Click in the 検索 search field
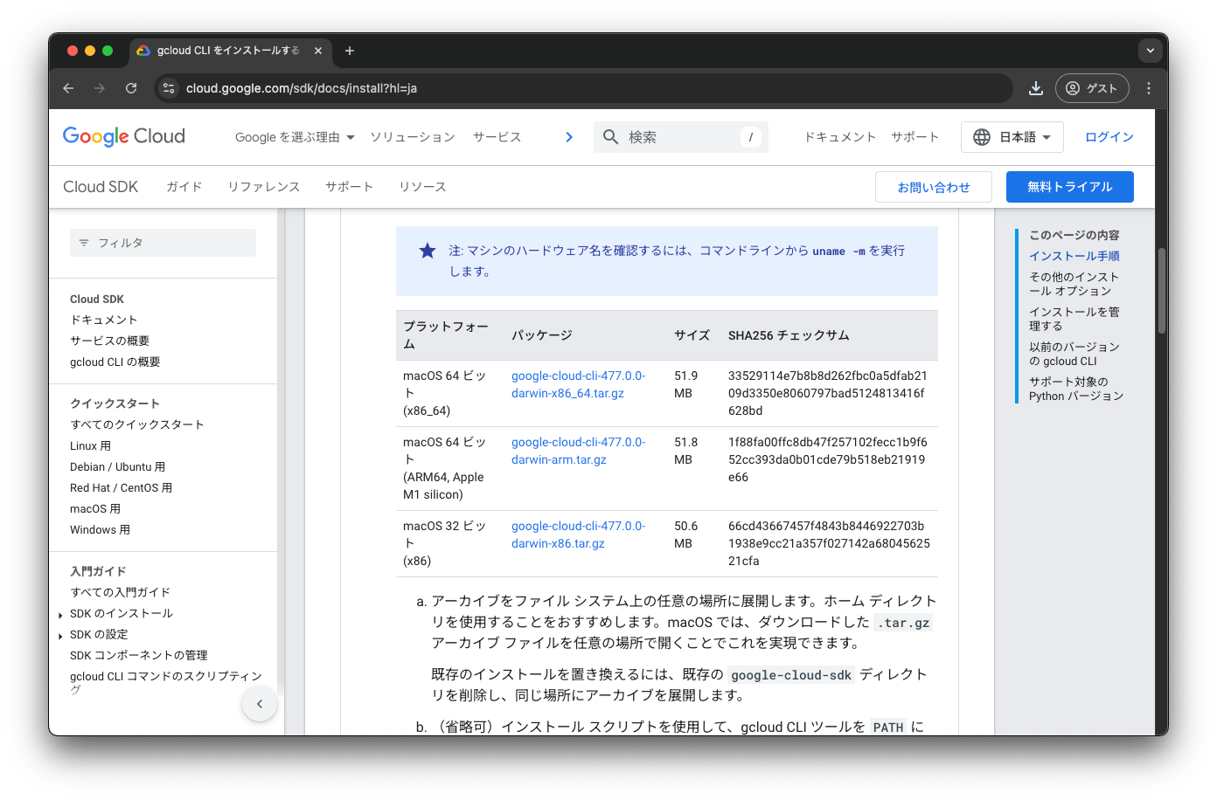This screenshot has width=1217, height=800. click(x=681, y=137)
